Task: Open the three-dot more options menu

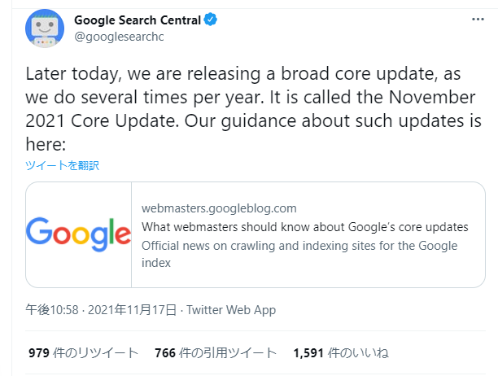Action: coord(478,20)
